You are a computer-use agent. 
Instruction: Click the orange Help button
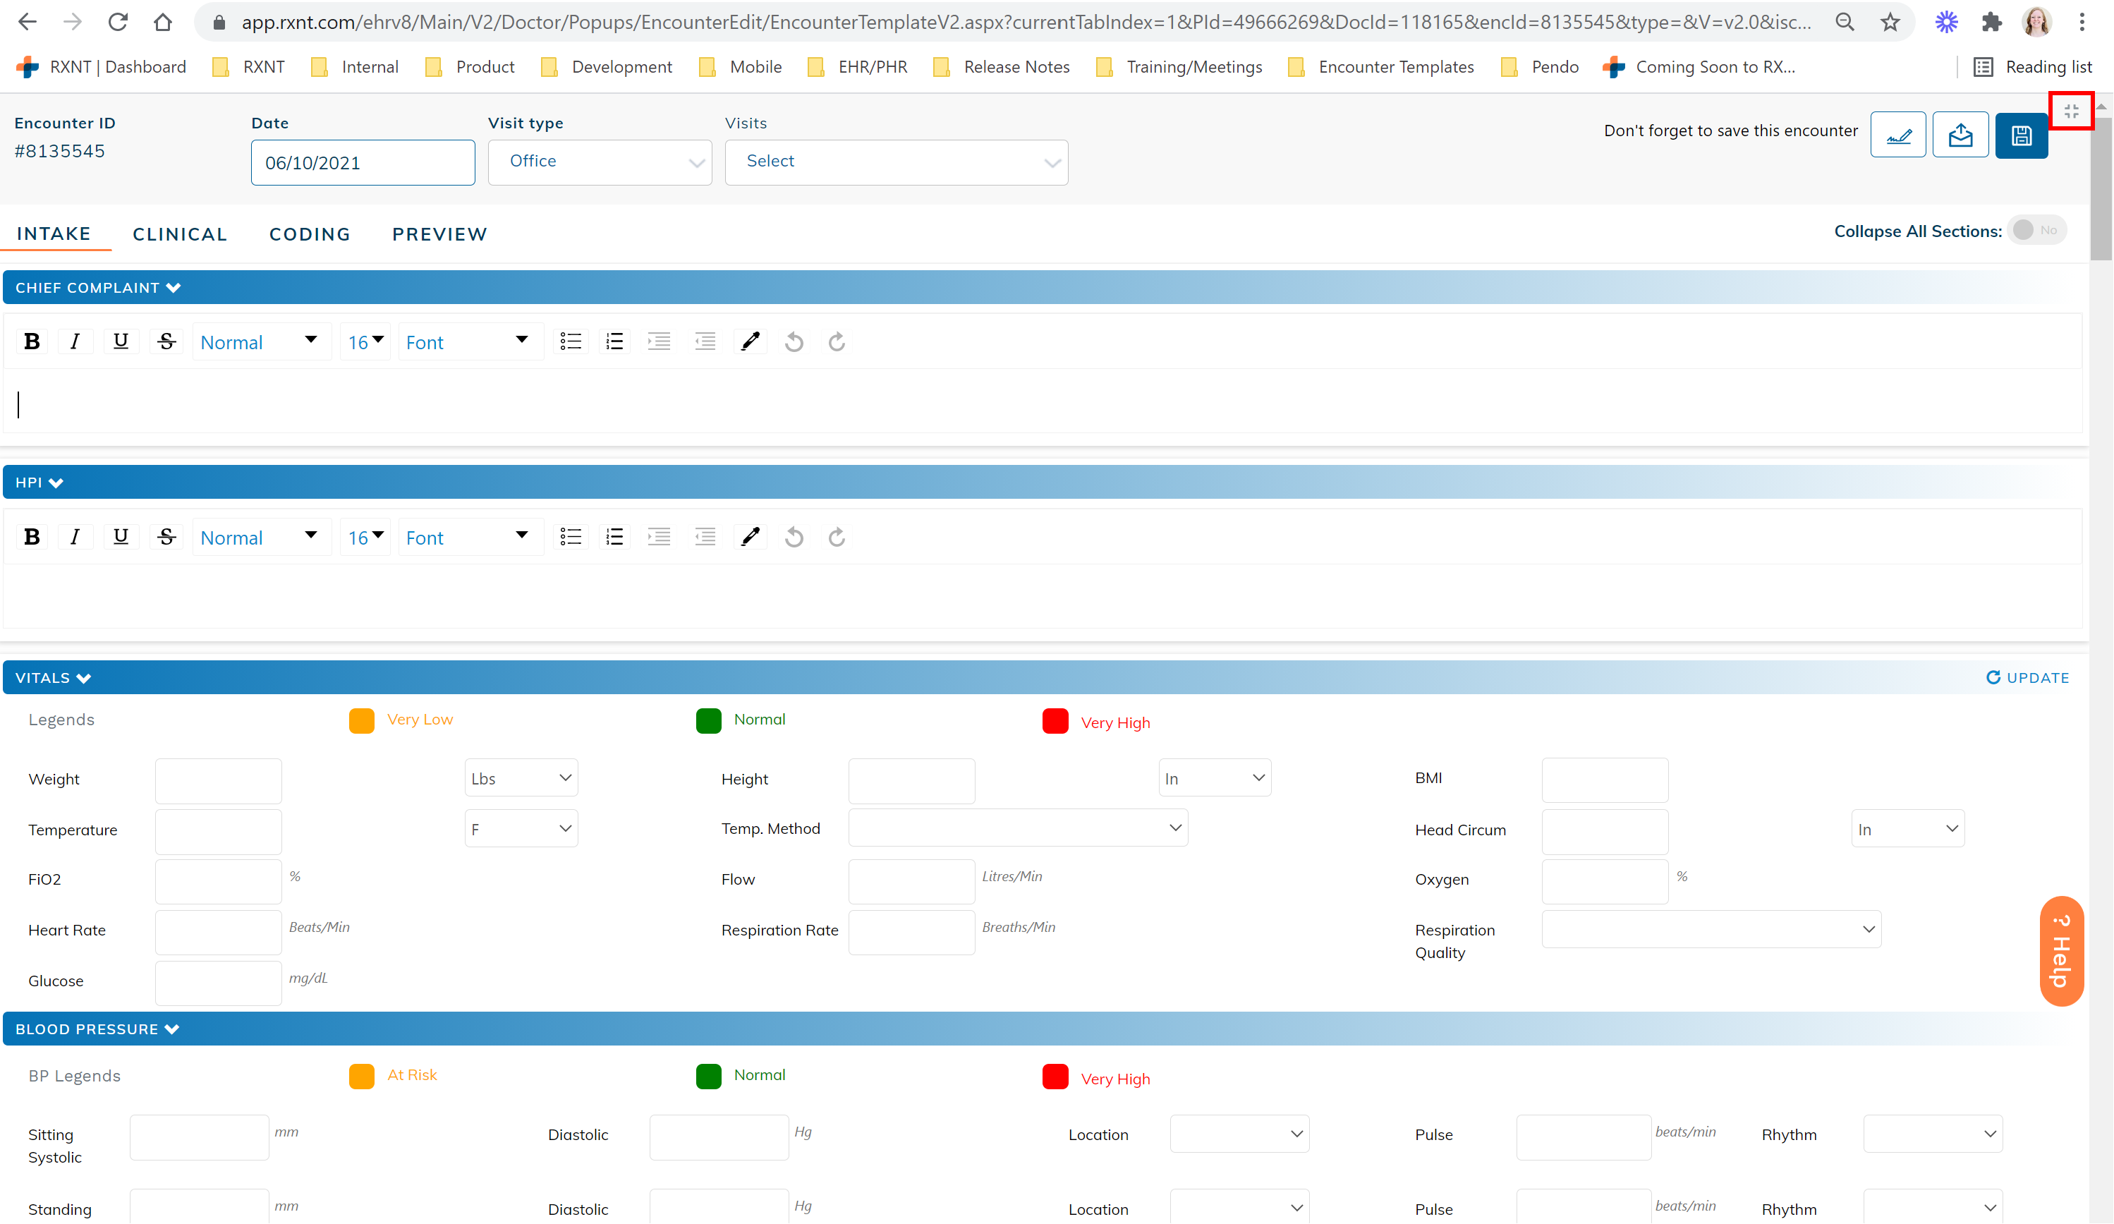tap(2061, 950)
